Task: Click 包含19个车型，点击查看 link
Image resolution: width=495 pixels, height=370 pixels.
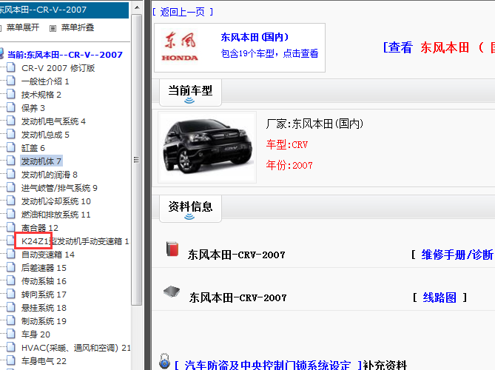Action: click(269, 53)
